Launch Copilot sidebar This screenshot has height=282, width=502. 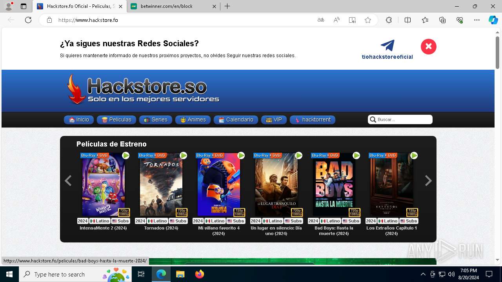(493, 20)
